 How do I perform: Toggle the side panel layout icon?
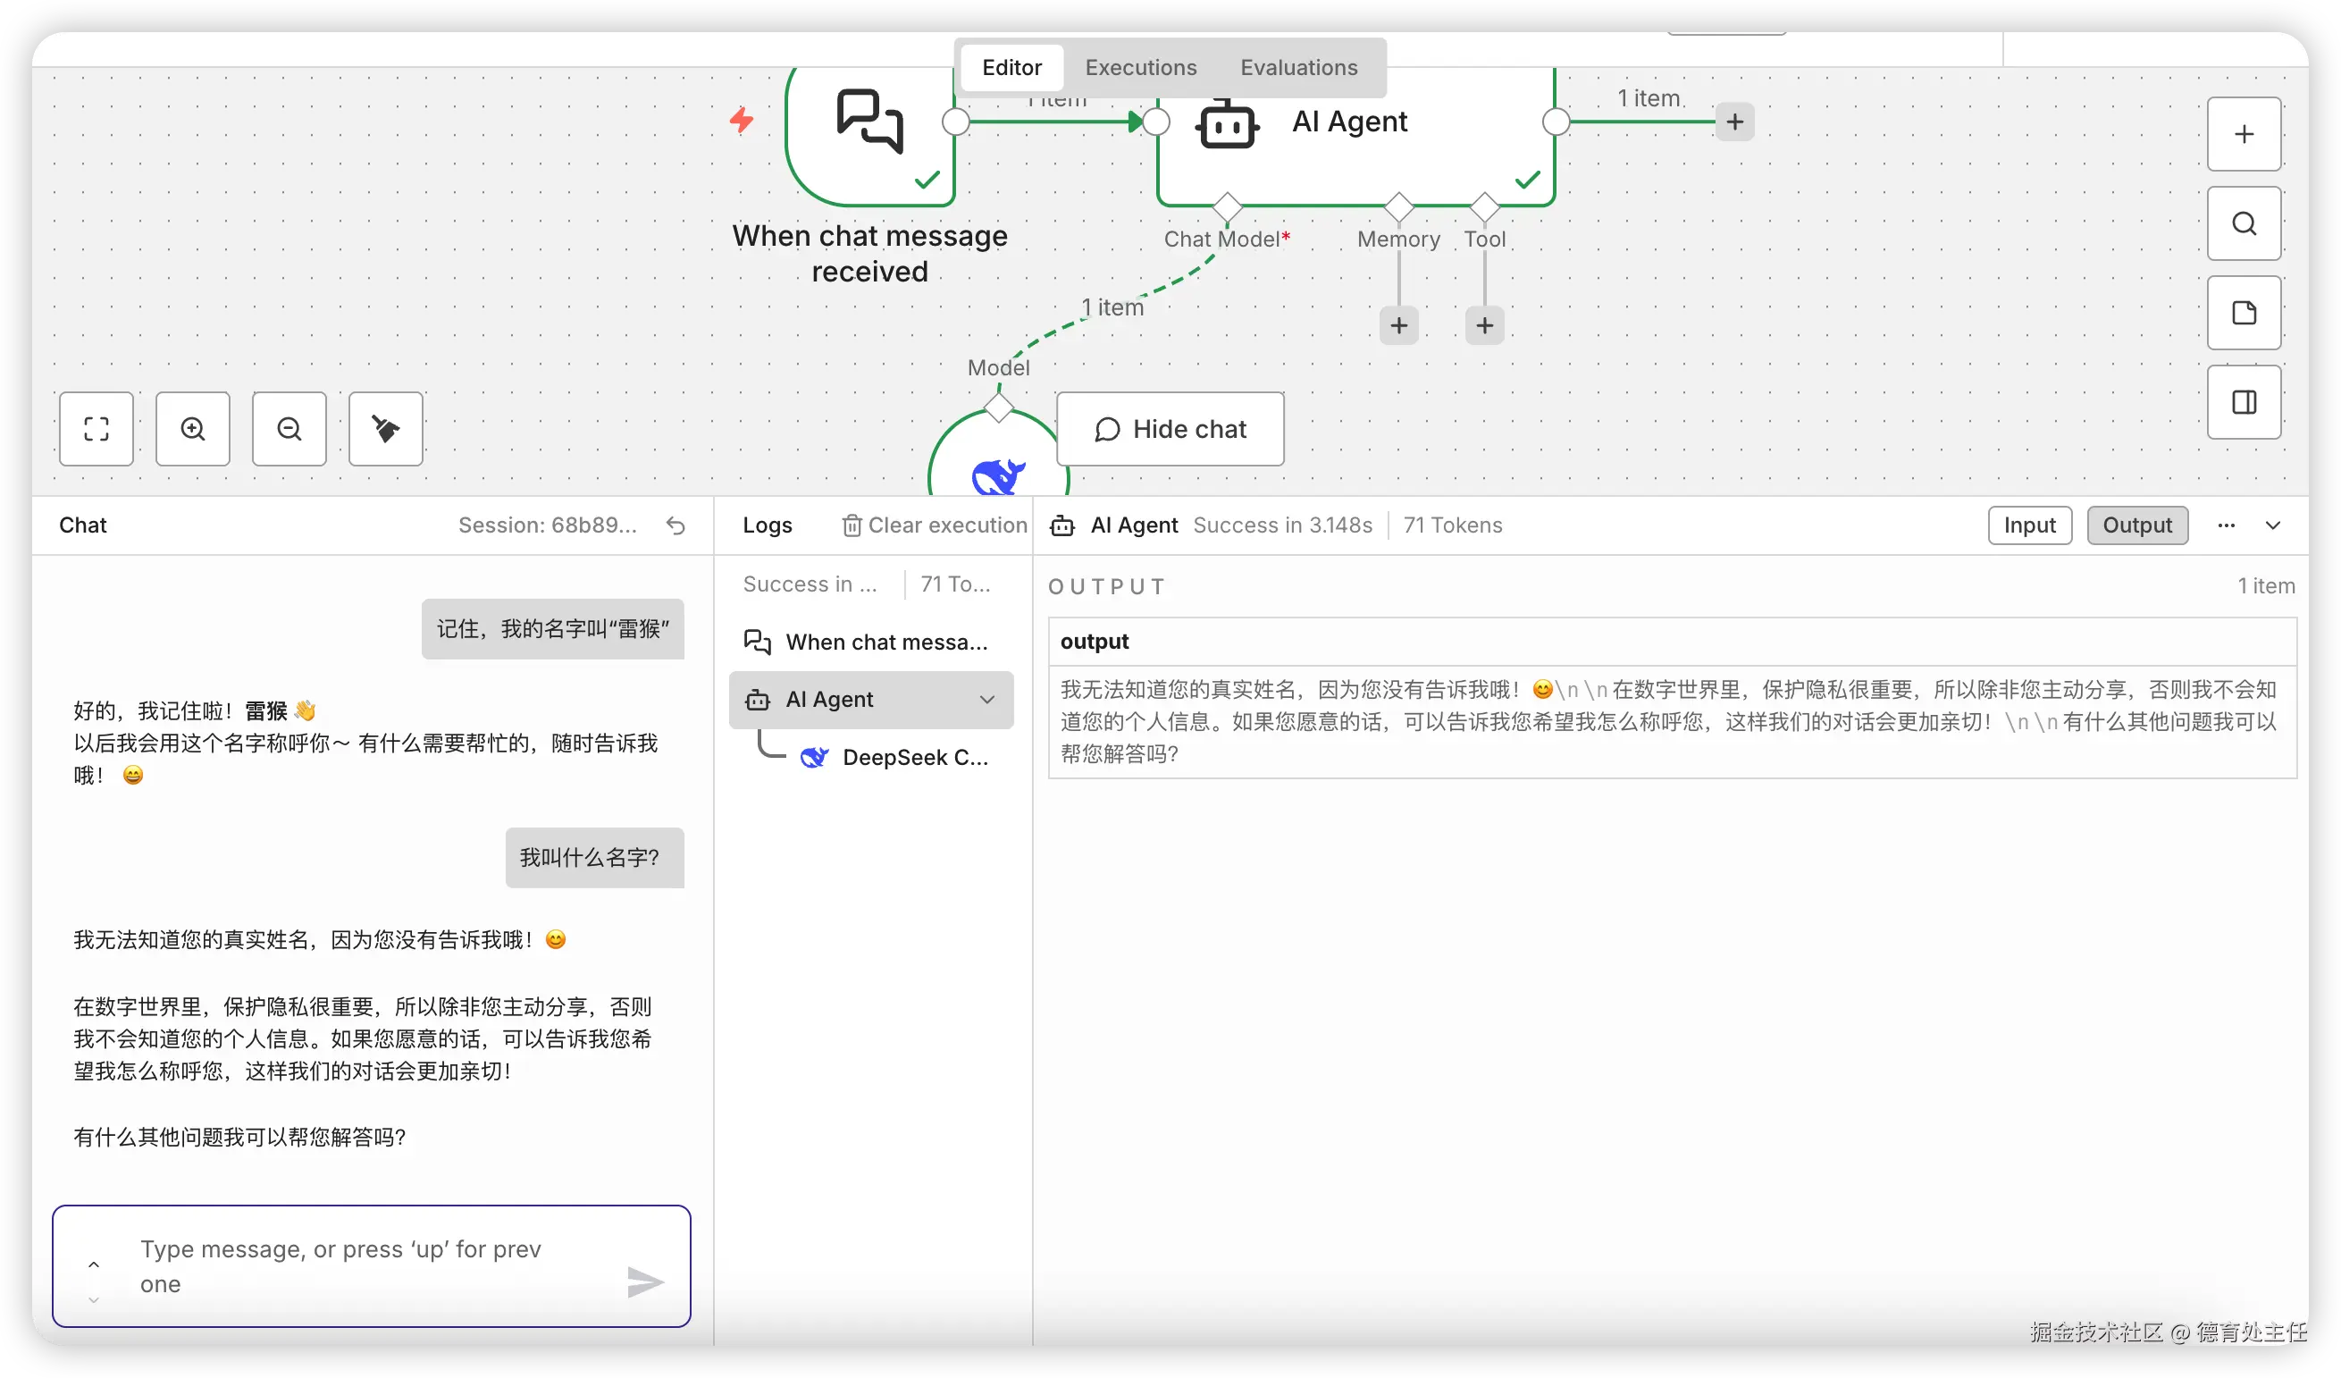click(2244, 401)
